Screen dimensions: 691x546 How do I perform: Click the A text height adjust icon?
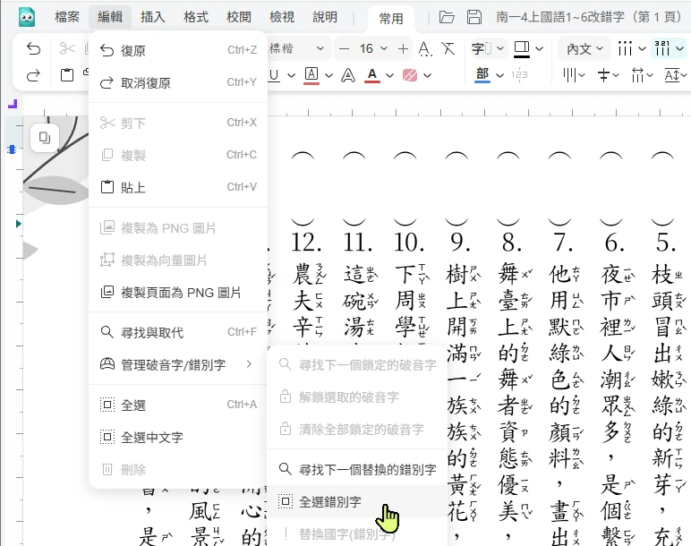tap(672, 75)
